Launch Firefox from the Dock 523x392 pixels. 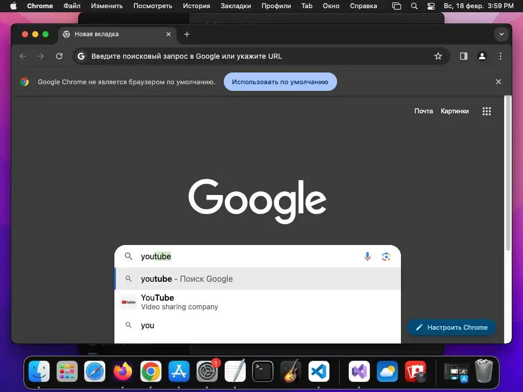pyautogui.click(x=123, y=372)
